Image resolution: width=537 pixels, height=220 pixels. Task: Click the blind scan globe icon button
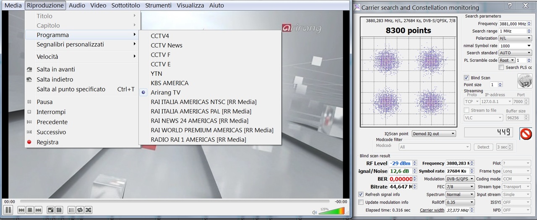(x=524, y=80)
